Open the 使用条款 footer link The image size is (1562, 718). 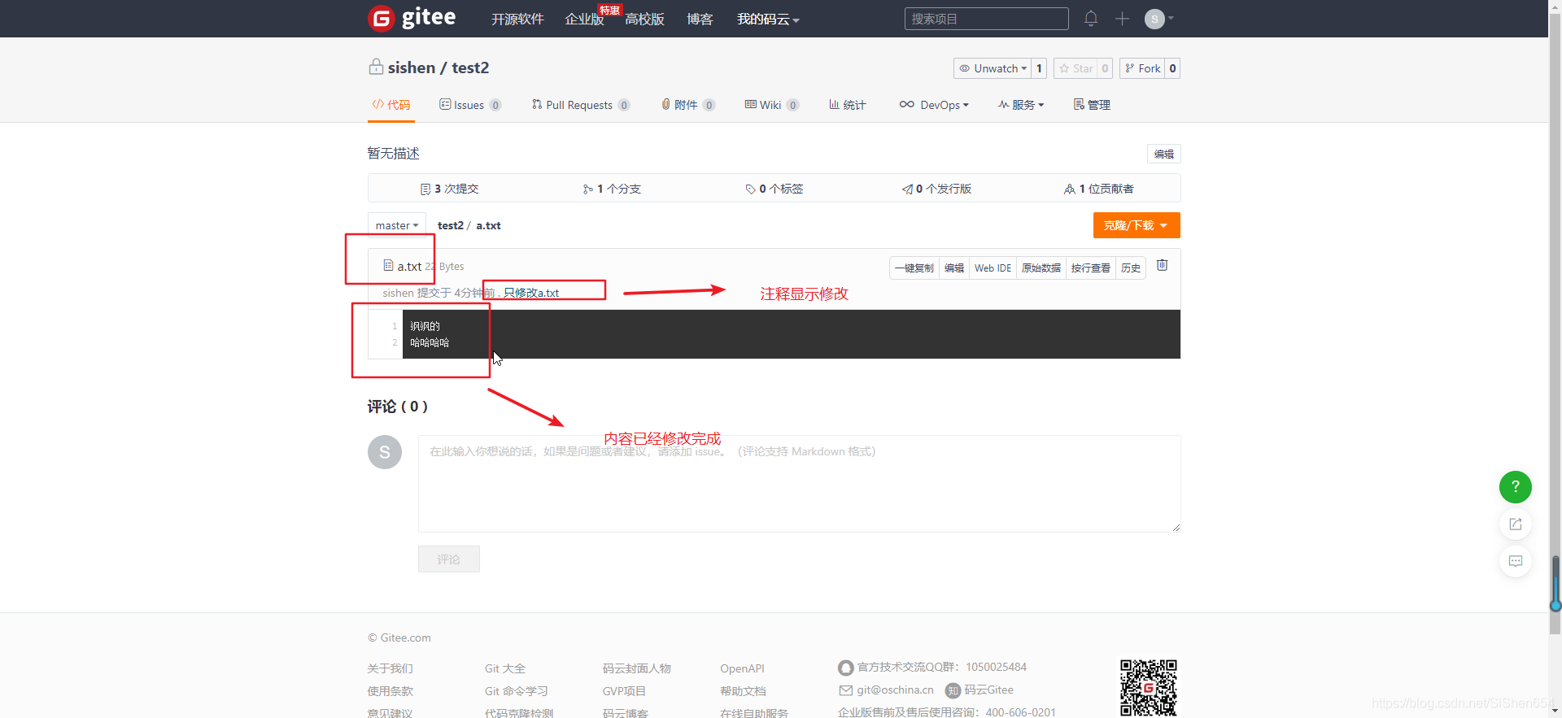[x=390, y=691]
